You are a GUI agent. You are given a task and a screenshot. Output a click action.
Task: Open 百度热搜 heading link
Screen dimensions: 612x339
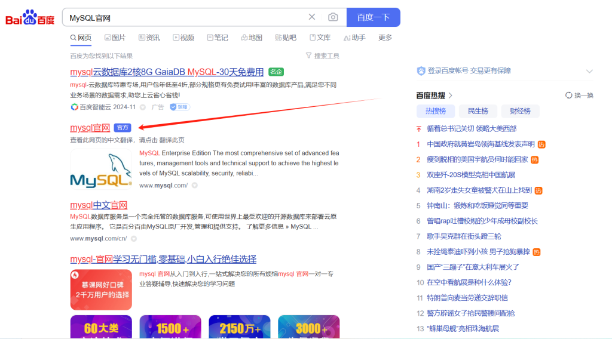point(430,95)
